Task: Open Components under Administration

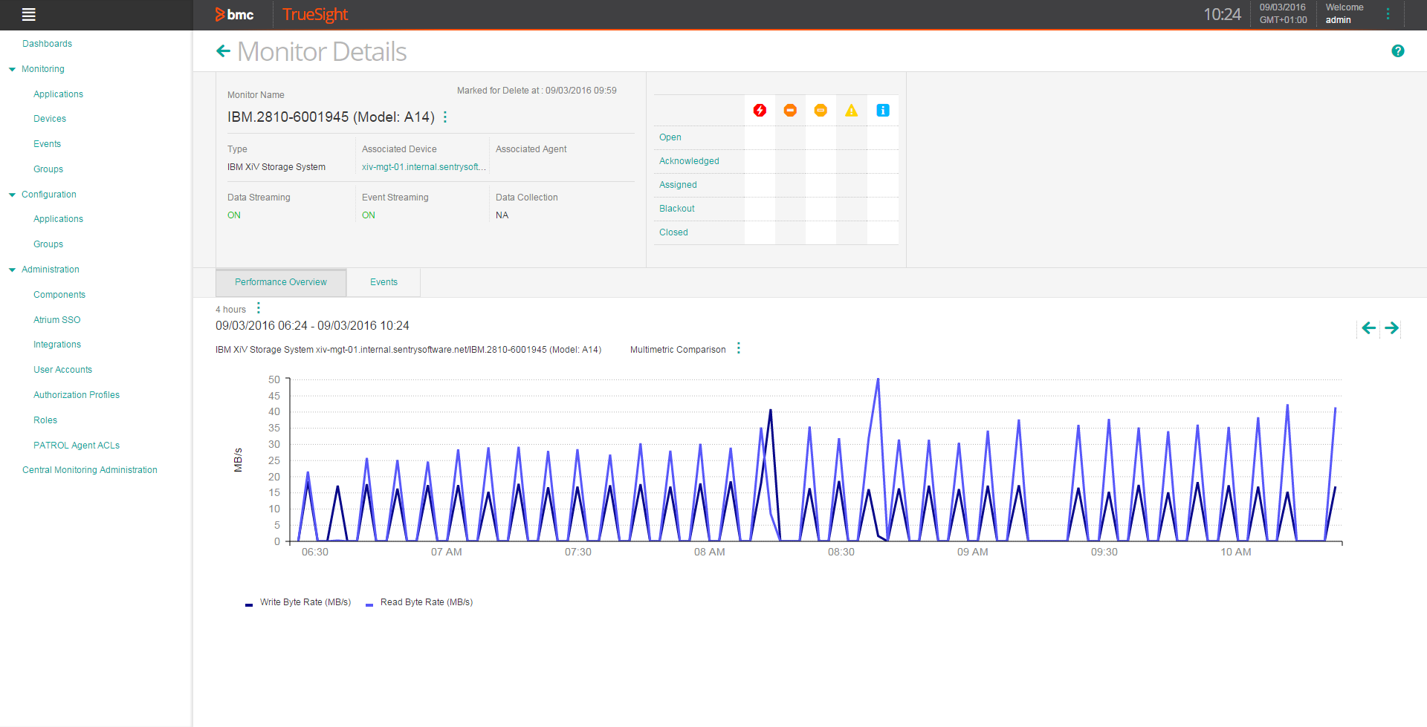Action: (59, 295)
